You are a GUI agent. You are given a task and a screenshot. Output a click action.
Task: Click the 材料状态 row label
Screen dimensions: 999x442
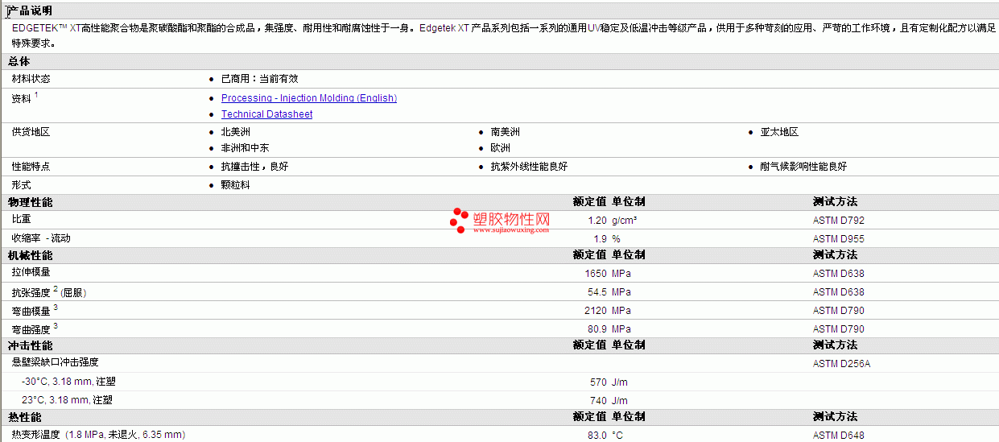point(31,79)
